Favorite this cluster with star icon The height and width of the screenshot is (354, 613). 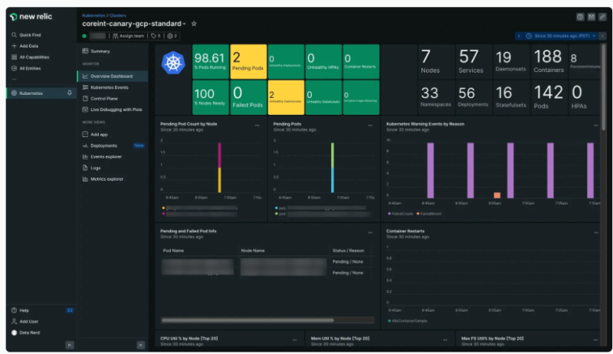tap(194, 24)
